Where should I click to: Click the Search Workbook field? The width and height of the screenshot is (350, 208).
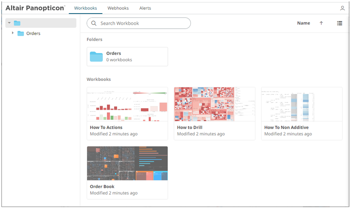(x=144, y=23)
